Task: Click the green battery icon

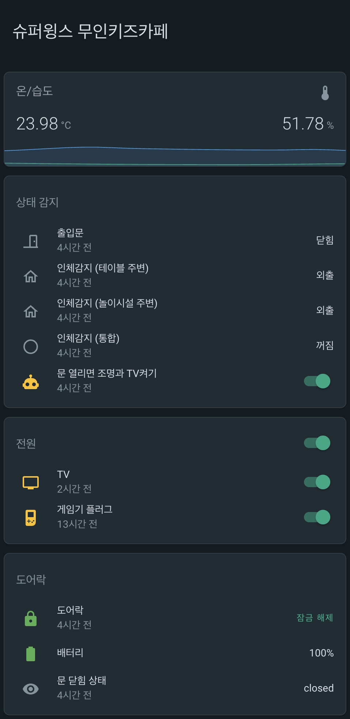Action: click(x=31, y=654)
